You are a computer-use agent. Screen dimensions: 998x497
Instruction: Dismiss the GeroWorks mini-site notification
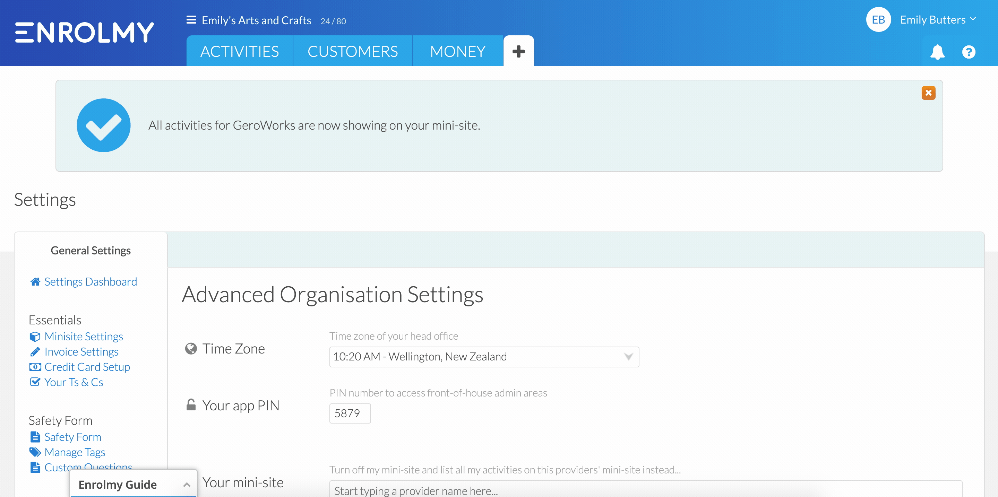tap(928, 93)
